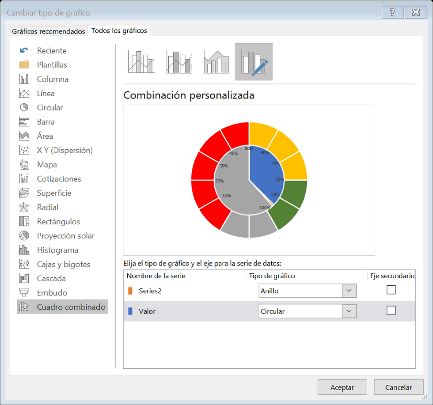Switch to Todos los gráficos tab

point(119,30)
